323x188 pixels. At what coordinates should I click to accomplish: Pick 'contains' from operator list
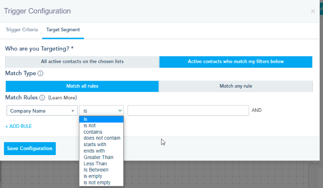pos(93,132)
